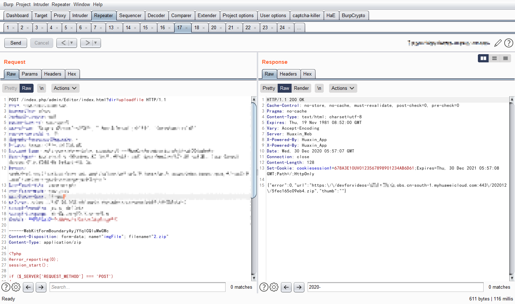The height and width of the screenshot is (304, 515).
Task: Open the response Hex tab
Action: click(307, 74)
